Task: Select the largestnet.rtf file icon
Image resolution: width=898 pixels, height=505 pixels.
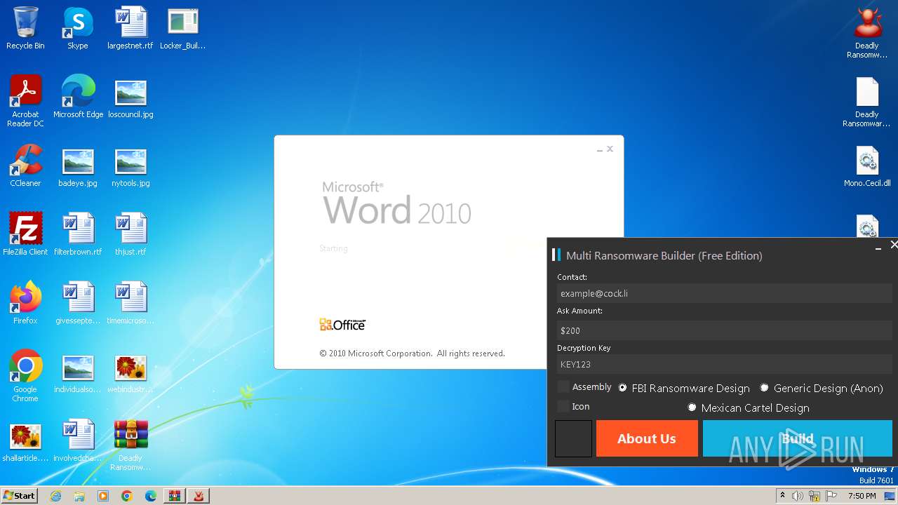Action: coord(130,28)
